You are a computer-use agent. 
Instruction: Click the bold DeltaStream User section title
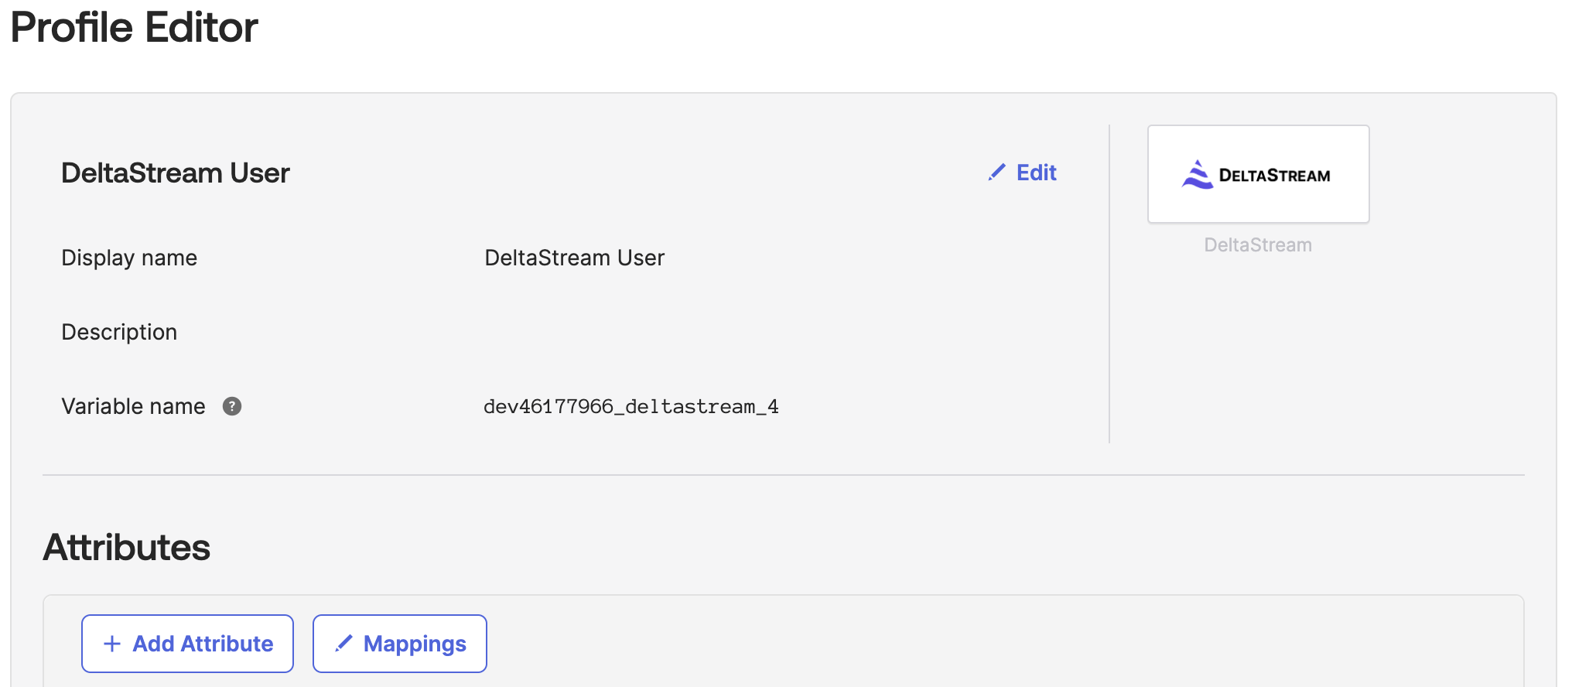[x=176, y=173]
